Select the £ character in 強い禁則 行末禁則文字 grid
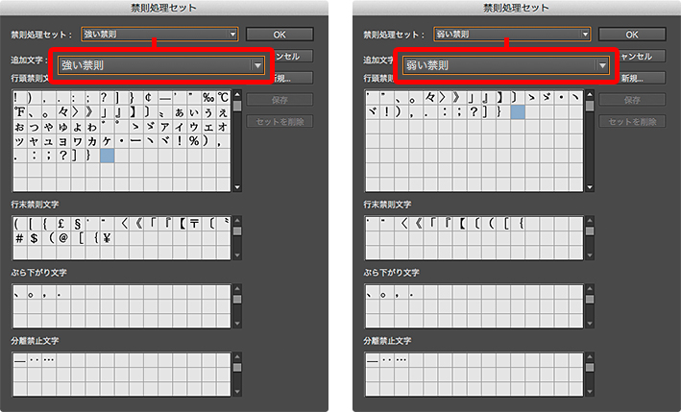 61,224
